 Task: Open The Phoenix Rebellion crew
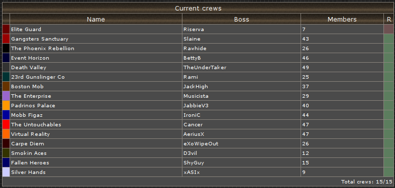[x=43, y=49]
